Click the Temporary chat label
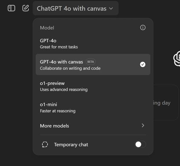This screenshot has height=166, width=180. coord(71,144)
